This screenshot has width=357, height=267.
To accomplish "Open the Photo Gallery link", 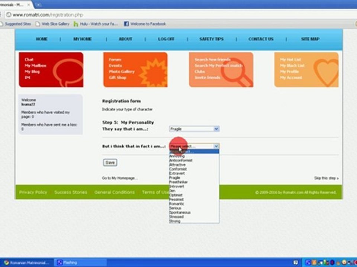I will (122, 72).
